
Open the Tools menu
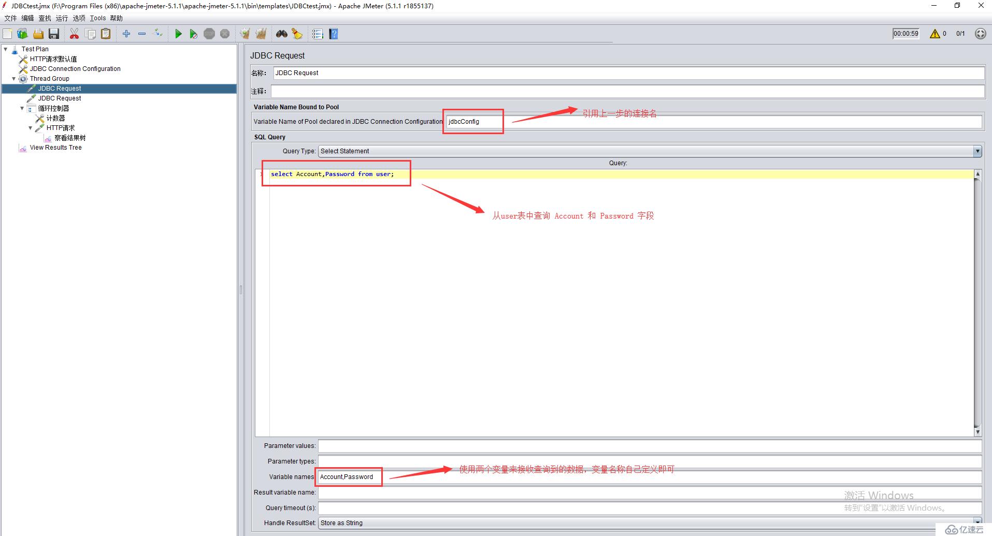(98, 18)
